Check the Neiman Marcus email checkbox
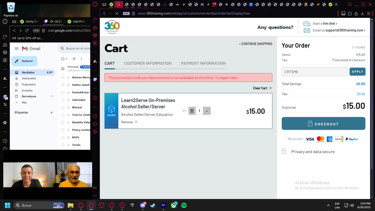Image resolution: width=375 pixels, height=211 pixels. (63, 77)
